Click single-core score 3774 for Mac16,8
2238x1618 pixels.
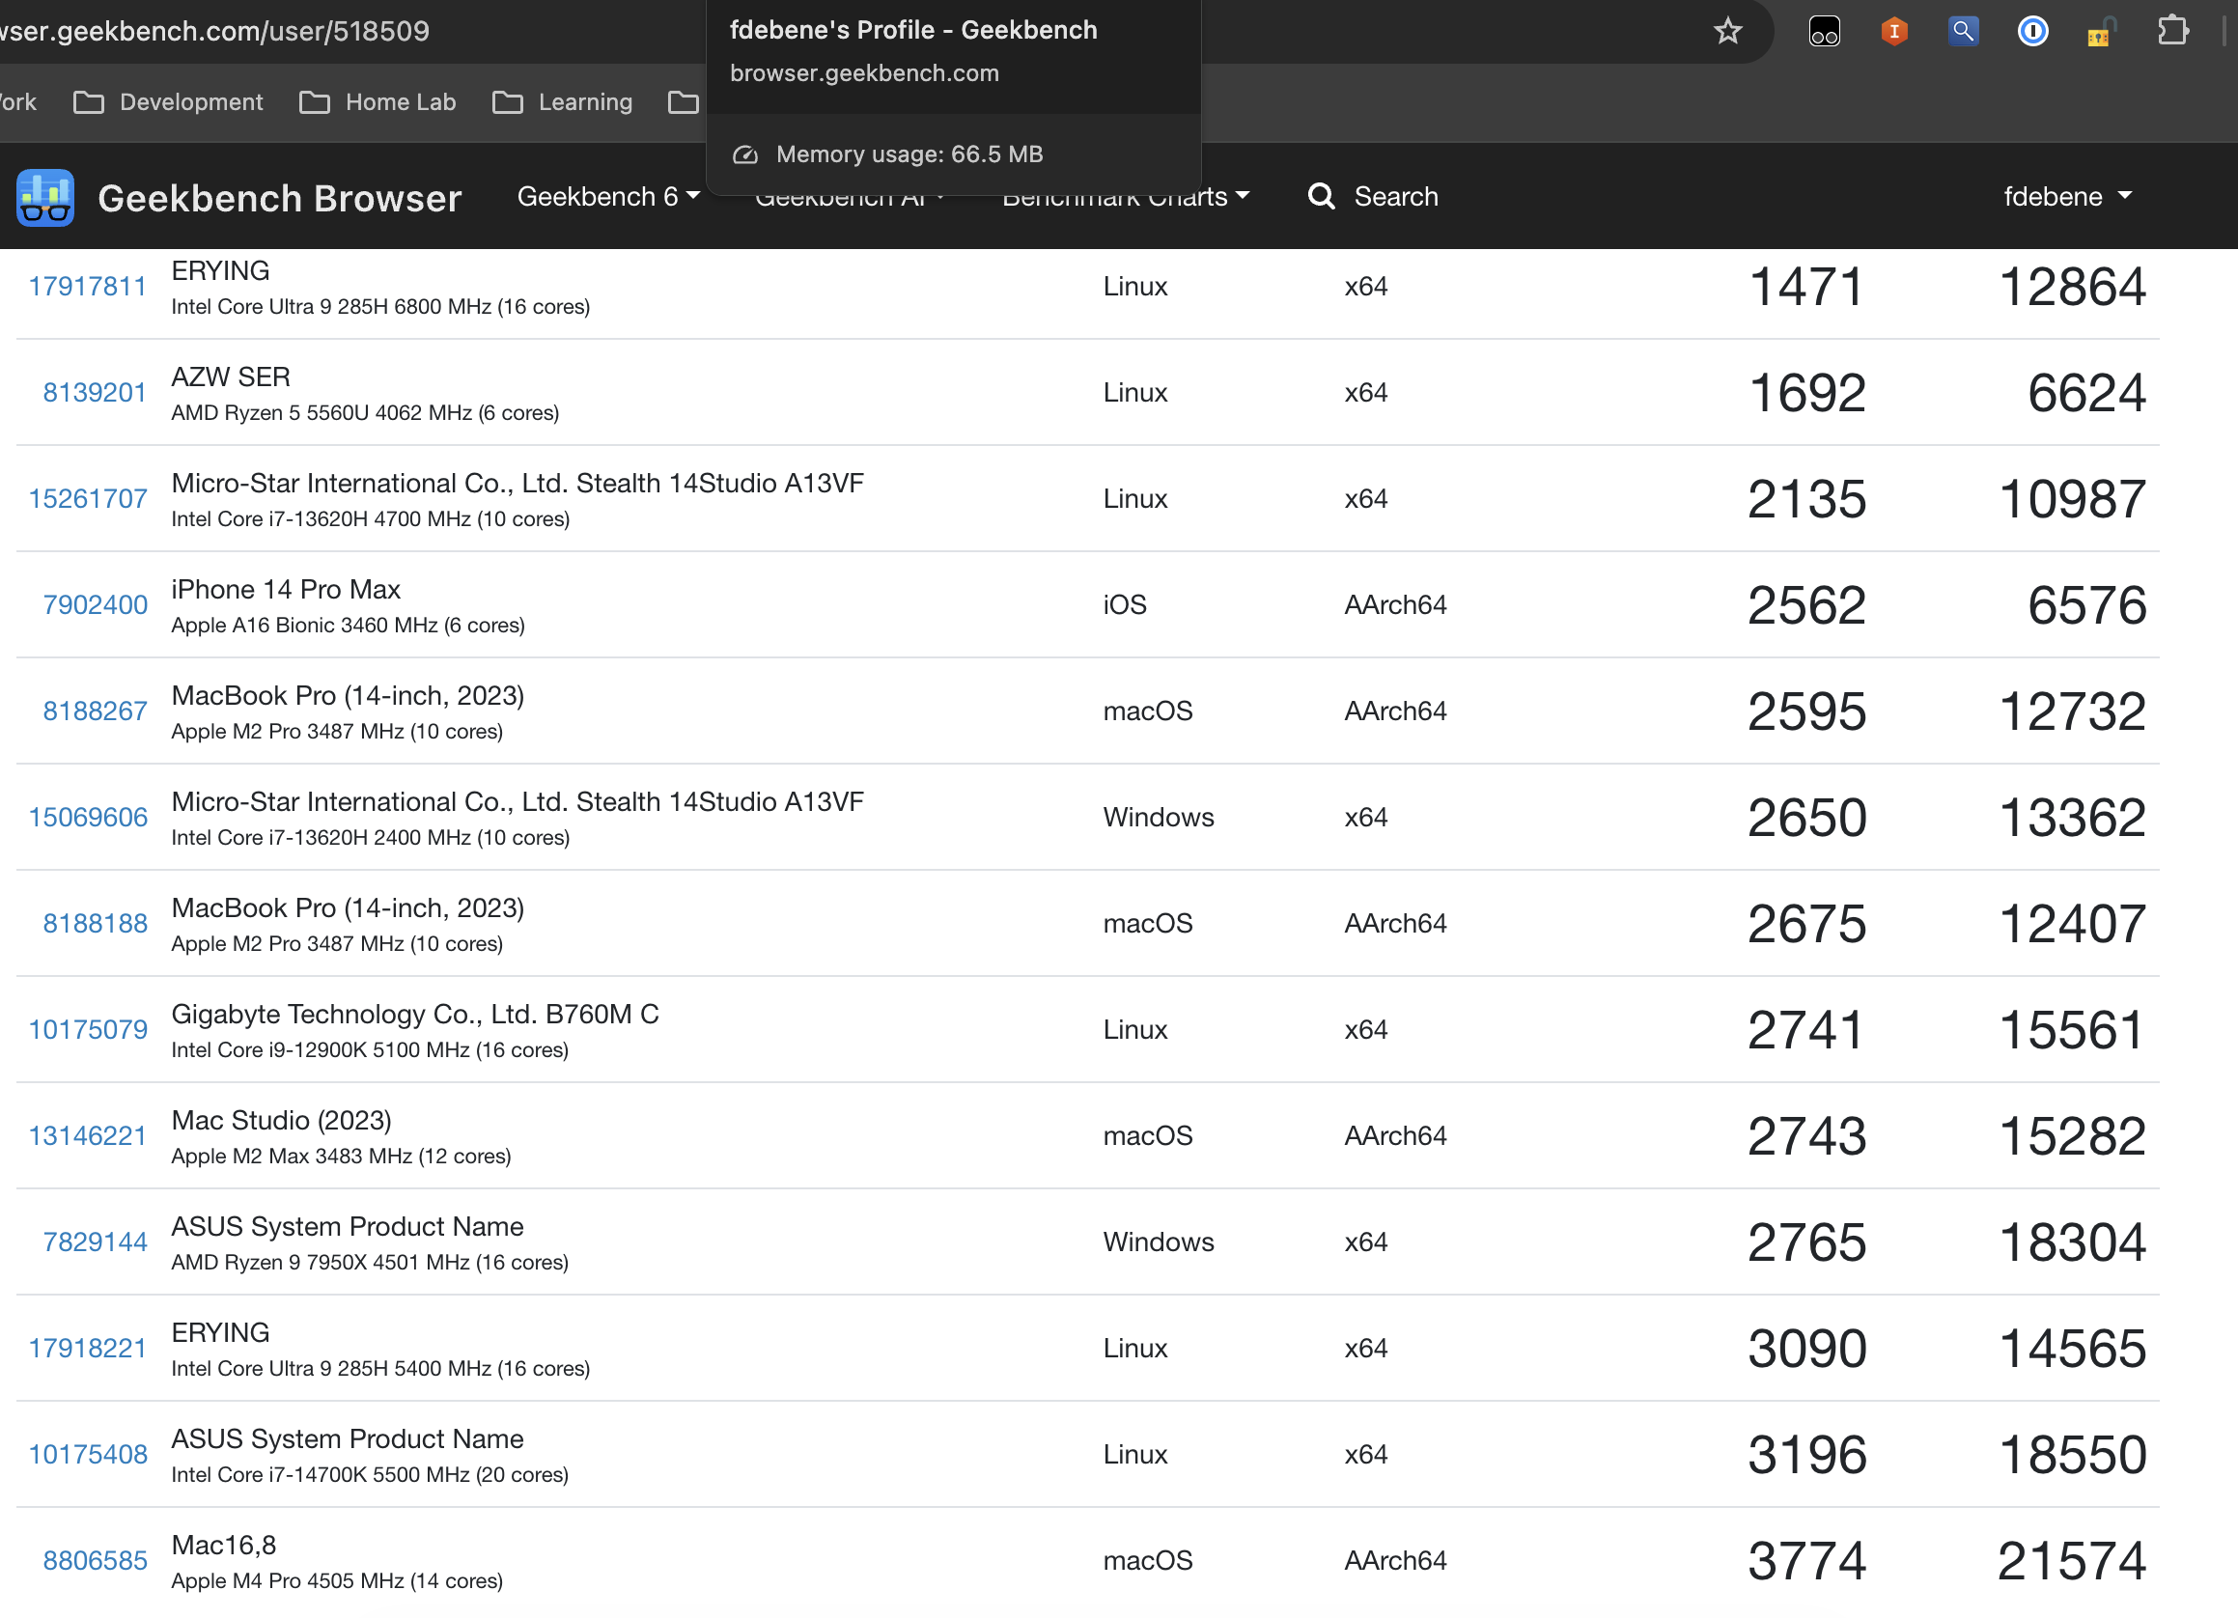pyautogui.click(x=1805, y=1561)
